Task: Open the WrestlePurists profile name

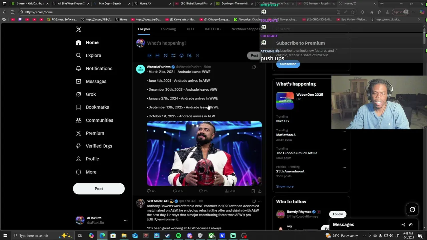Action: click(158, 67)
